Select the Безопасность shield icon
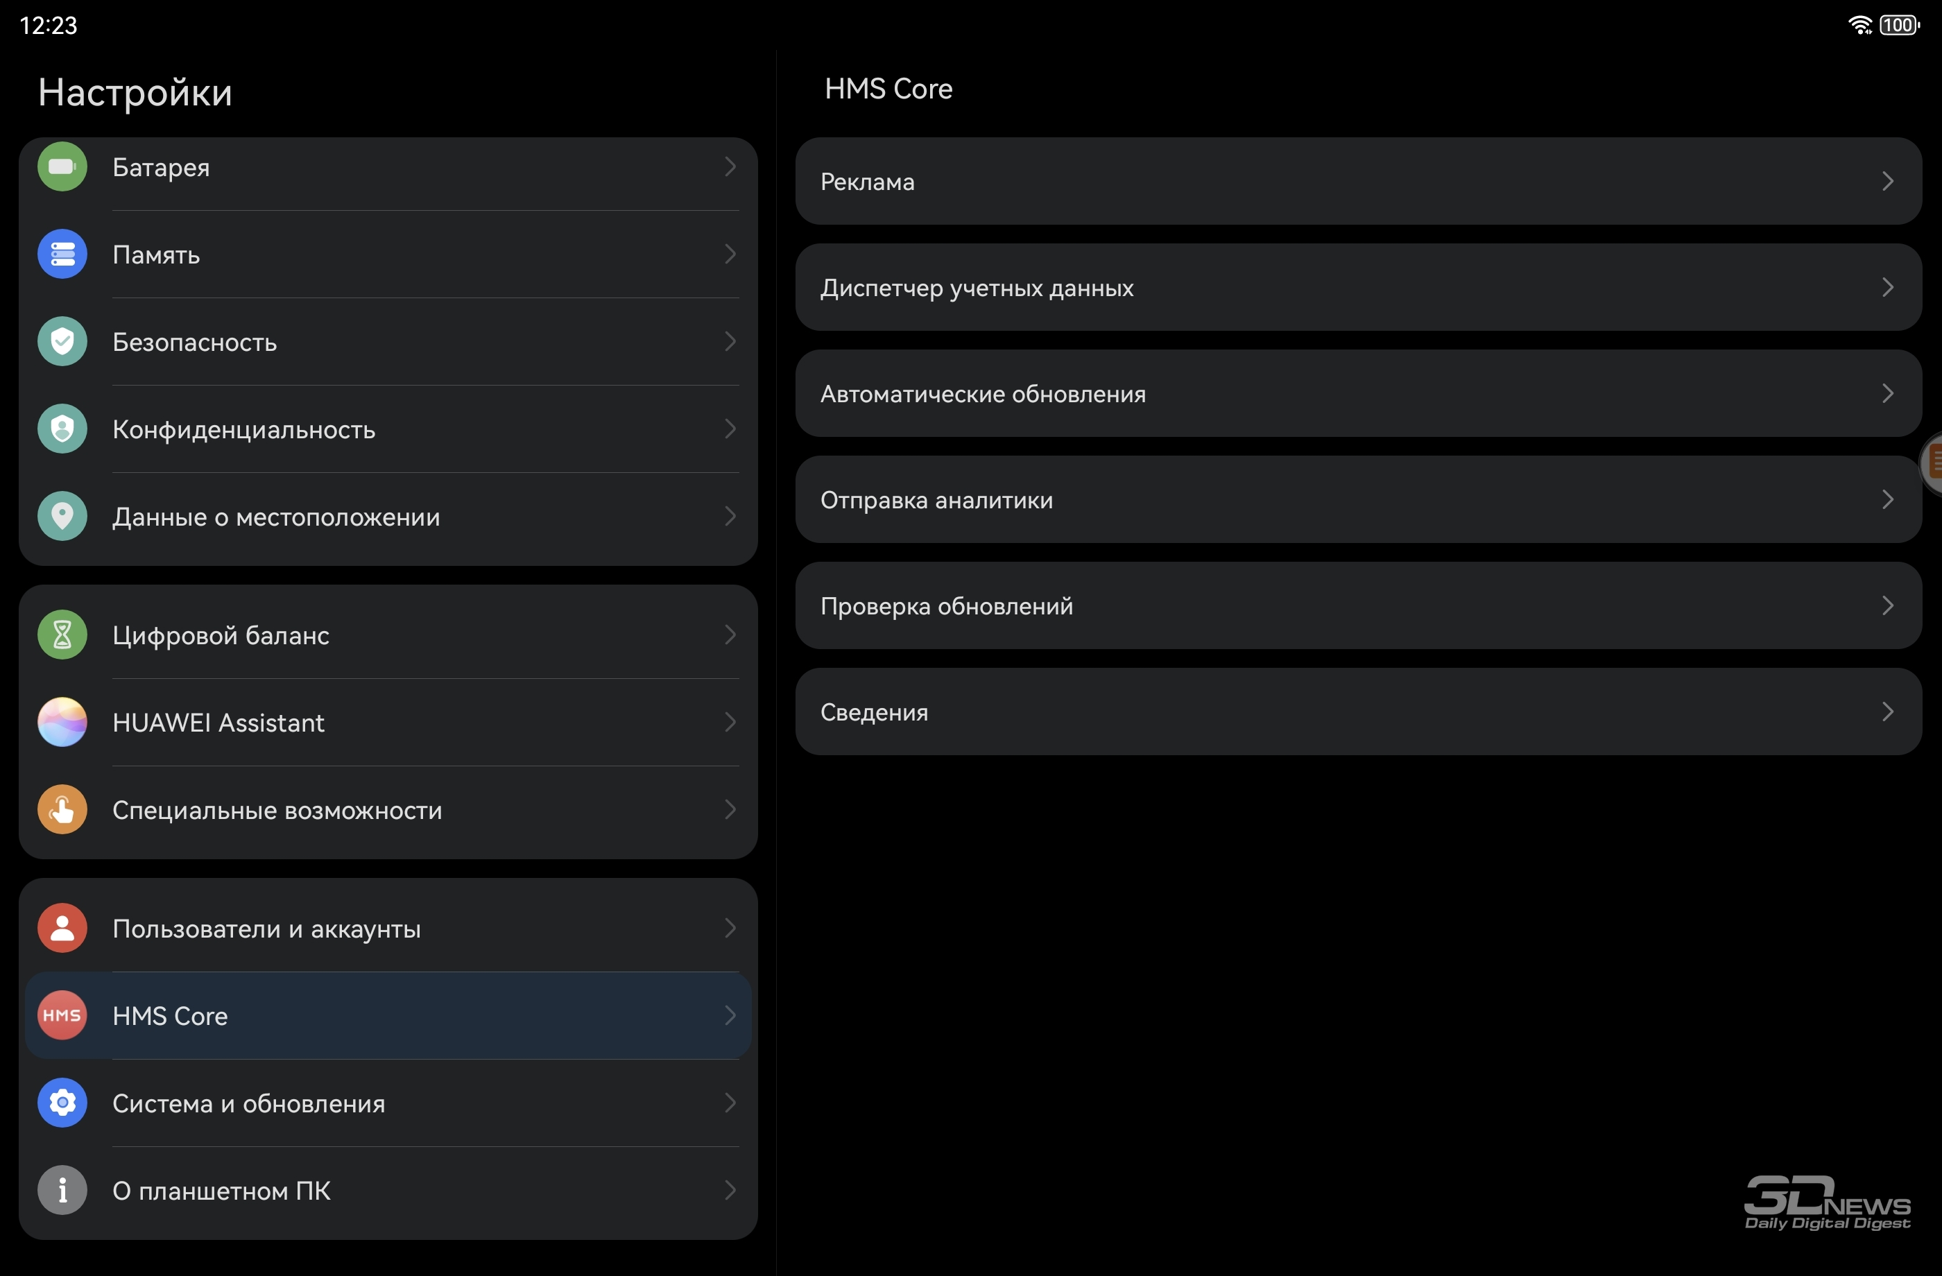The height and width of the screenshot is (1276, 1942). pos(62,342)
